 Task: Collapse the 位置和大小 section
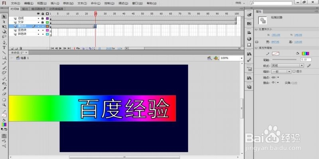pos(256,29)
